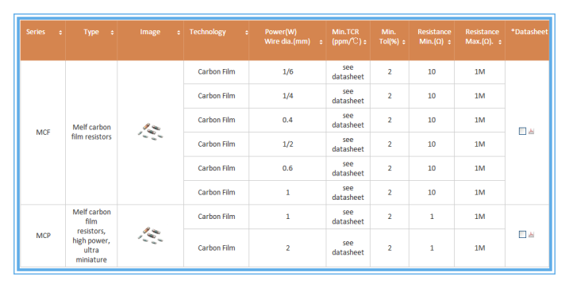
Task: Click the sort arrows in Technology column
Action: point(246,33)
